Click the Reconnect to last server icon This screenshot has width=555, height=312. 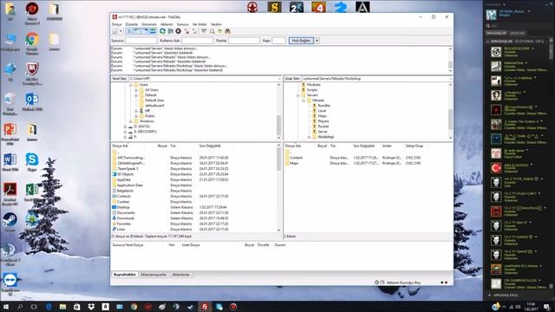pos(194,31)
